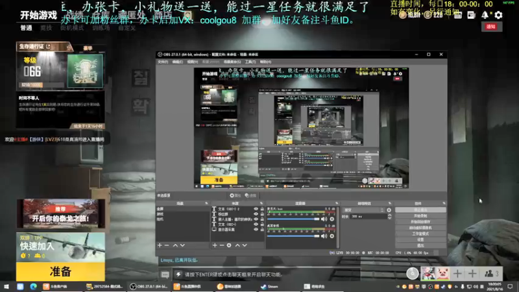Adjust the 桌面音频 volume slider
The width and height of the screenshot is (519, 292).
[x=293, y=236]
